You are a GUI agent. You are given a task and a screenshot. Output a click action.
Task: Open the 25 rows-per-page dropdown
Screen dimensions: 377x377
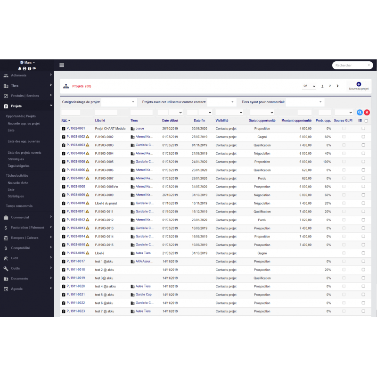[309, 86]
